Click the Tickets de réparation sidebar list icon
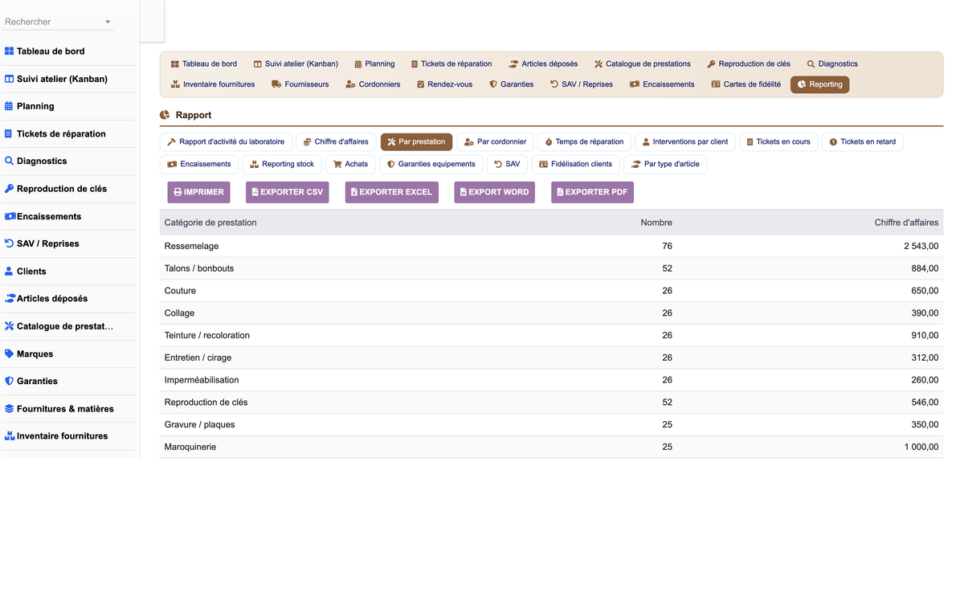The height and width of the screenshot is (597, 964). tap(10, 134)
